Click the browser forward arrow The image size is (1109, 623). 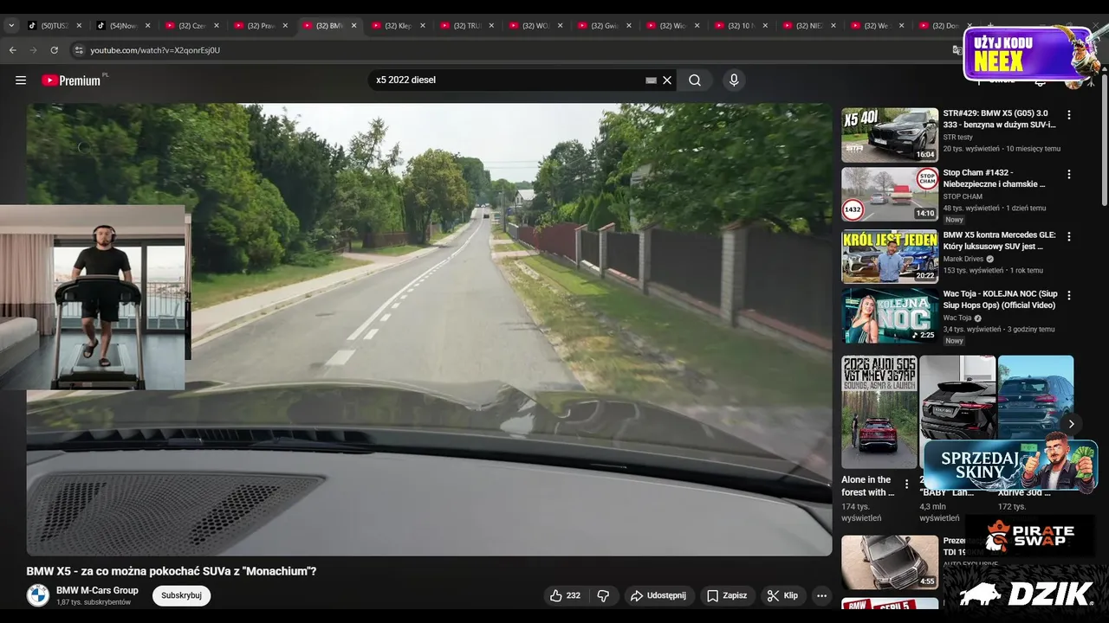pyautogui.click(x=34, y=50)
